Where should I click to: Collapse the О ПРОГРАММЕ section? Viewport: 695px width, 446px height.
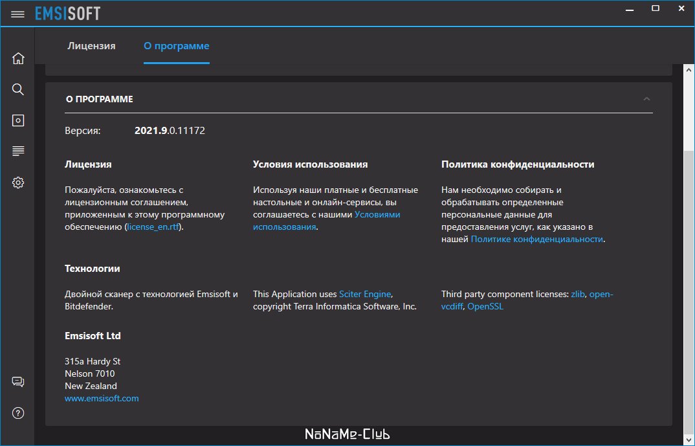pyautogui.click(x=646, y=99)
